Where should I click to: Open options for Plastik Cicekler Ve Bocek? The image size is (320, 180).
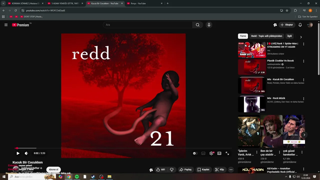304,61
